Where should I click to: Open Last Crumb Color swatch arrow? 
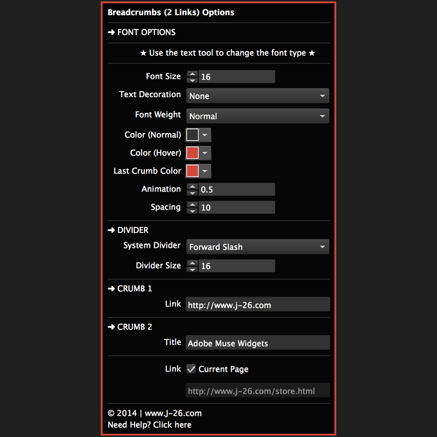tap(205, 171)
